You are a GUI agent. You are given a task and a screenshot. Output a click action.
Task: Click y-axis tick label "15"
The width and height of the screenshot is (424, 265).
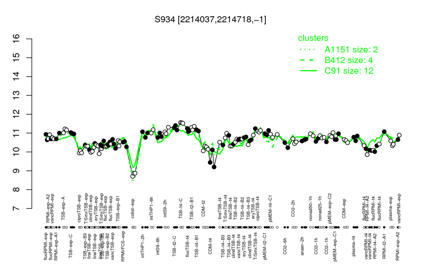(17, 58)
